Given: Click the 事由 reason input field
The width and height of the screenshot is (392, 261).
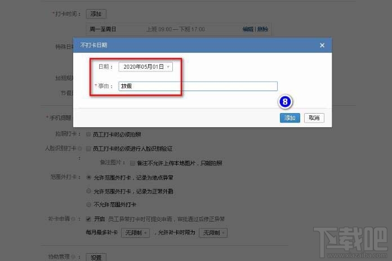Looking at the screenshot, I should [x=198, y=86].
